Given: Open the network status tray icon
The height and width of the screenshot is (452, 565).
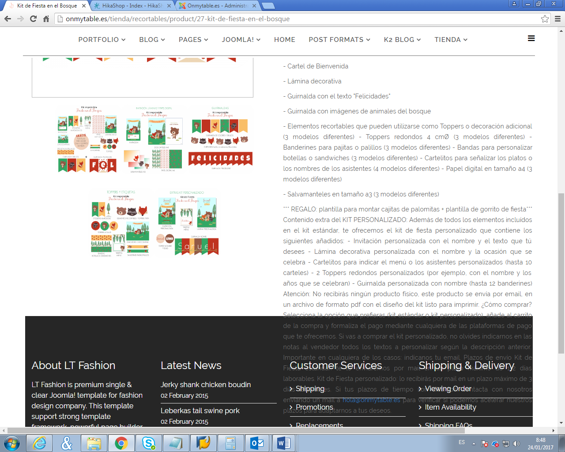Looking at the screenshot, I should click(506, 444).
